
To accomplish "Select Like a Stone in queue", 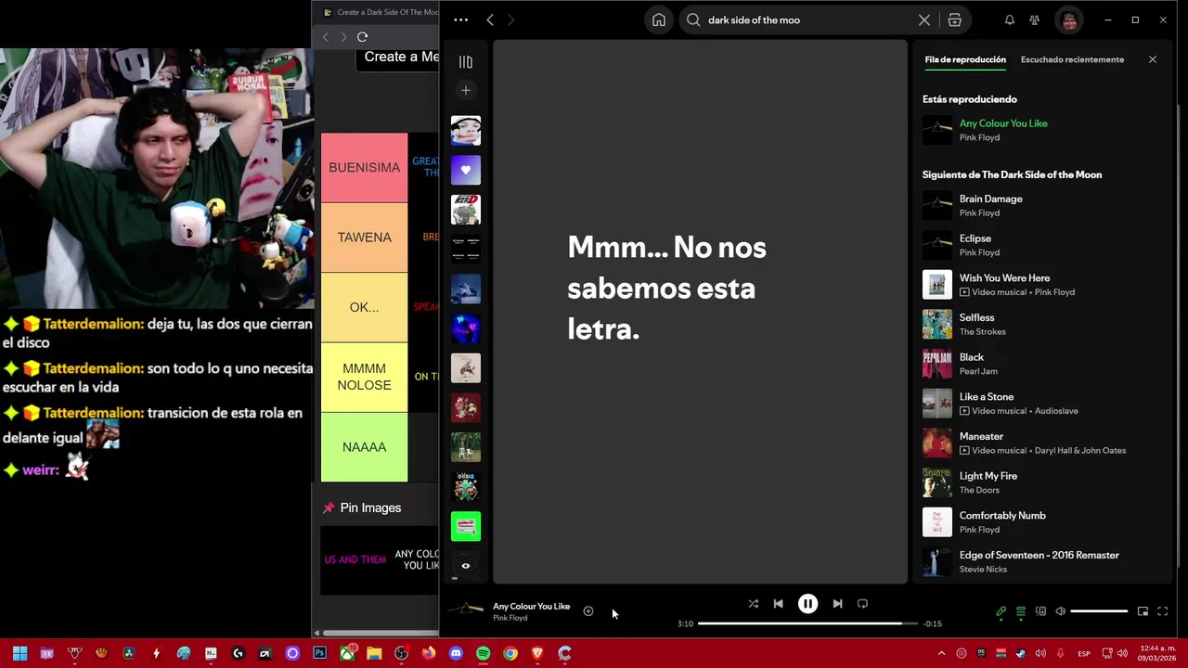I will [1039, 404].
